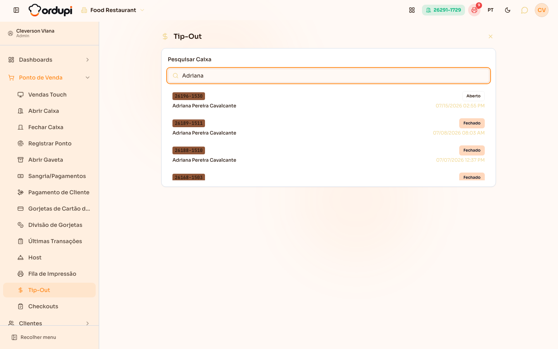This screenshot has height=349, width=558.
Task: Open the chat bubble icon
Action: point(524,10)
